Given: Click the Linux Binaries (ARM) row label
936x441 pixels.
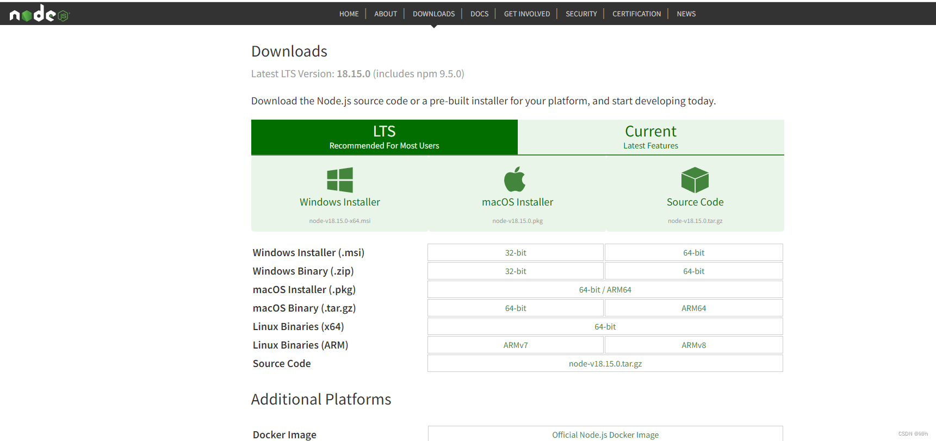Looking at the screenshot, I should (300, 345).
